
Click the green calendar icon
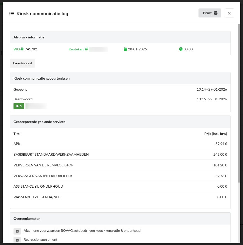coord(125,49)
